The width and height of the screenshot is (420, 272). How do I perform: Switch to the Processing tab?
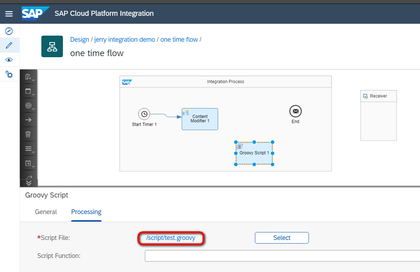[86, 212]
